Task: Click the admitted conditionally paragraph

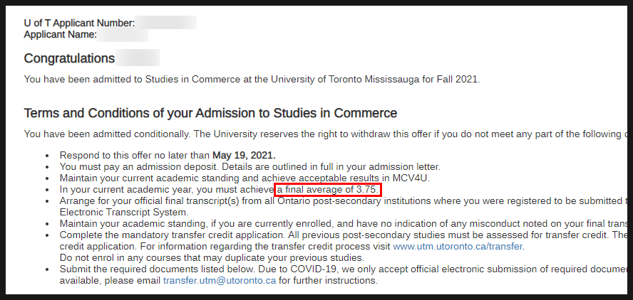Action: 325,134
